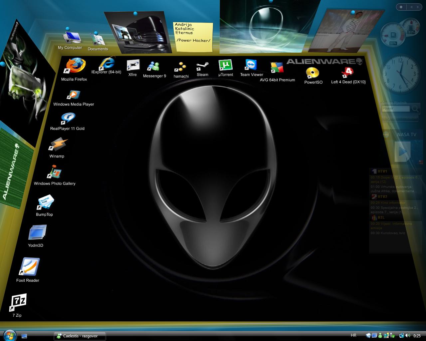Open the 00:15 Dosjei X listing
This screenshot has width=426, height=341.
(394, 180)
